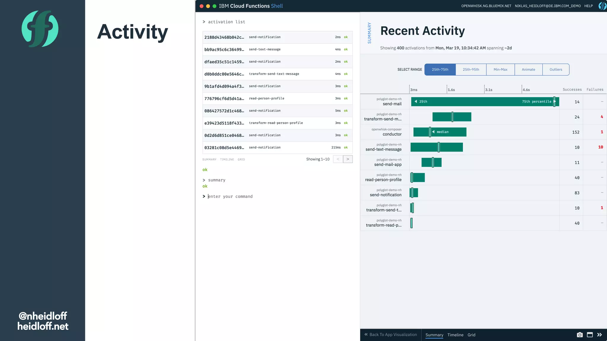The height and width of the screenshot is (341, 607).
Task: Click the 75th percentile marker on send-mail bar
Action: coord(554,102)
